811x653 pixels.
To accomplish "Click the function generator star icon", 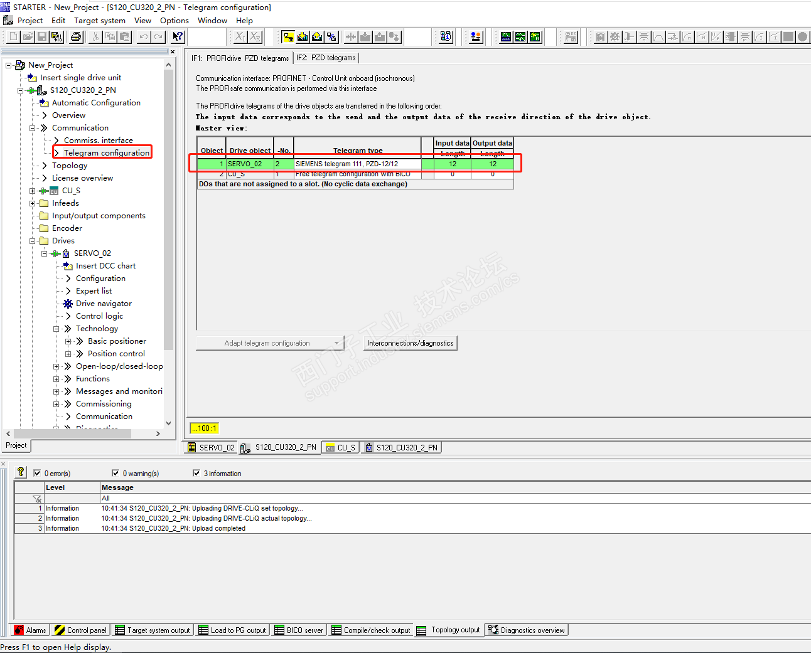I will [535, 37].
